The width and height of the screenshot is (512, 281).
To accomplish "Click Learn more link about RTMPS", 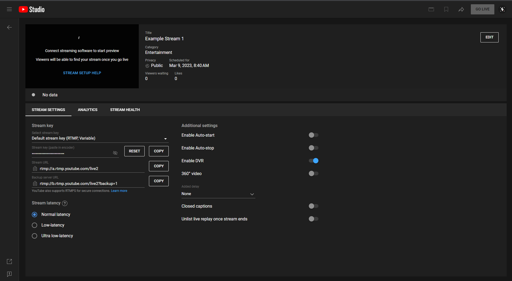I will (x=119, y=191).
